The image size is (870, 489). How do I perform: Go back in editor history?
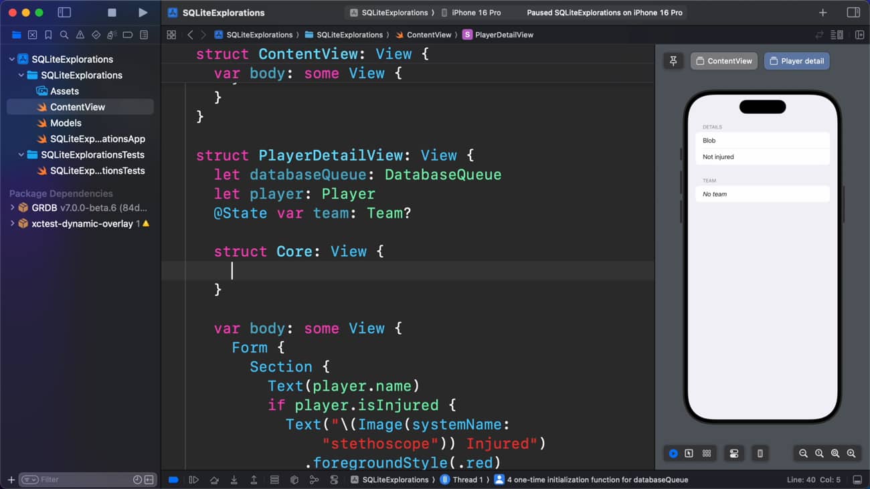tap(190, 35)
